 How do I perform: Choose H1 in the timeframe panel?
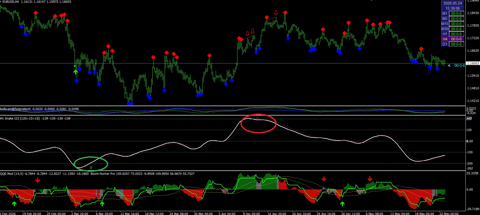(x=445, y=34)
